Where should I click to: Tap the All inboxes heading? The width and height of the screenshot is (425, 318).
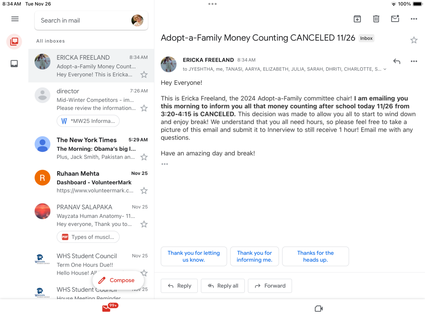point(50,41)
